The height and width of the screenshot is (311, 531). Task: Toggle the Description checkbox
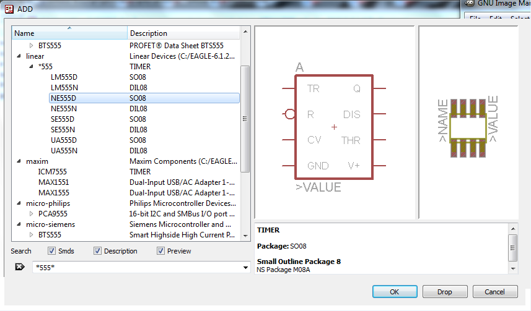98,251
